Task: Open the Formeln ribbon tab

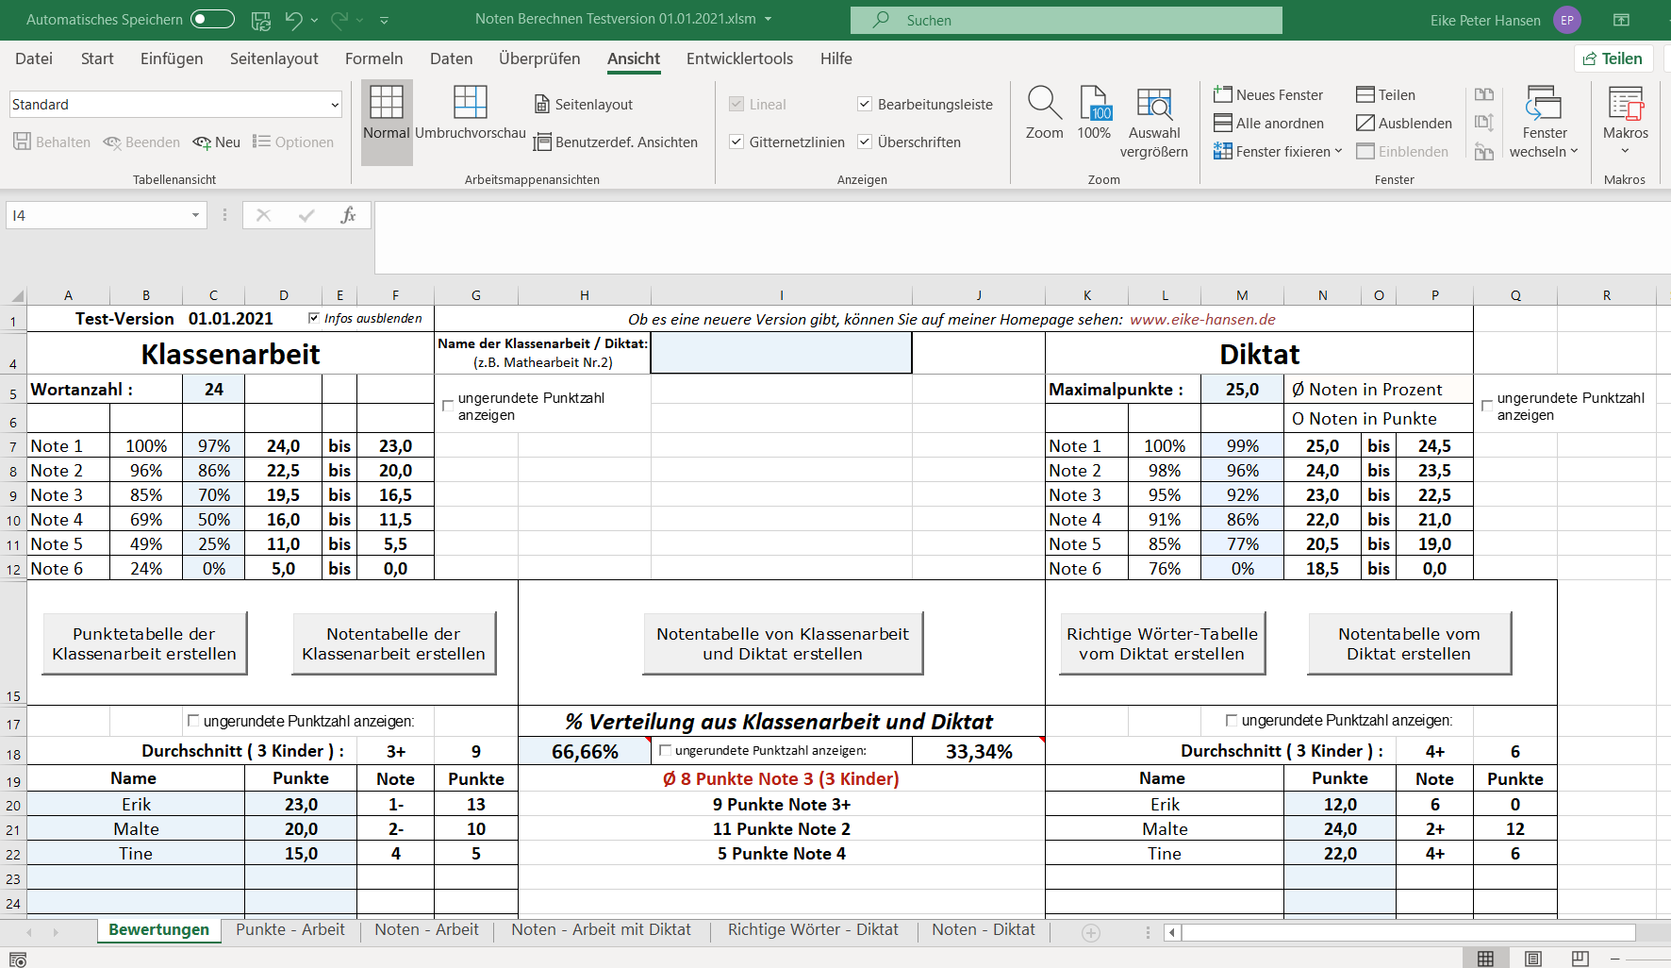Action: coord(373,58)
